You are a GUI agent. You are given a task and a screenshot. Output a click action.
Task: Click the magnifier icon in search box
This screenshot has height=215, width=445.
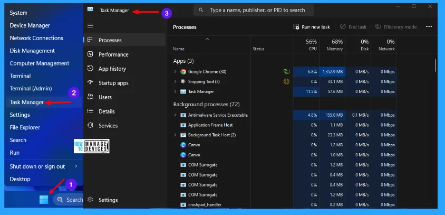coord(201,10)
